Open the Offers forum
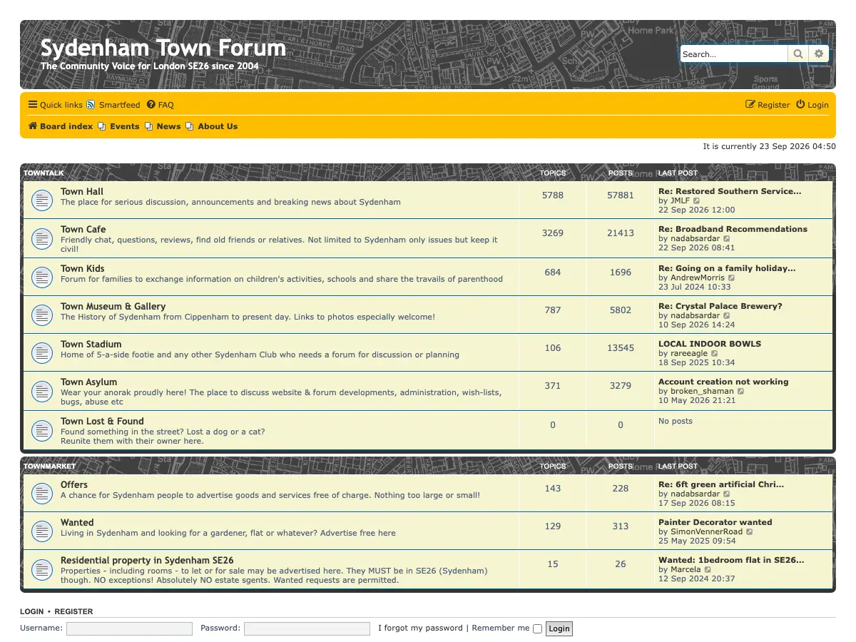The height and width of the screenshot is (642, 856). [74, 484]
